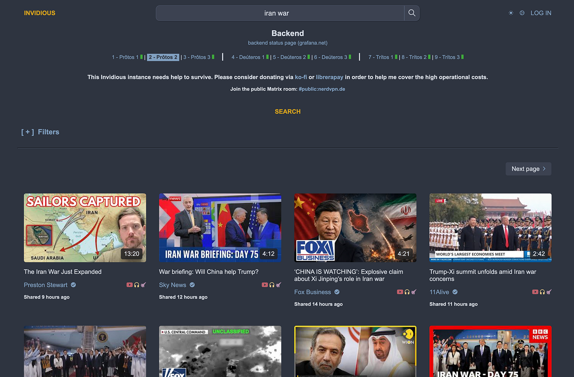Open the BBC News 'Iran War - Day 75' thumbnail
574x377 pixels.
tap(490, 352)
